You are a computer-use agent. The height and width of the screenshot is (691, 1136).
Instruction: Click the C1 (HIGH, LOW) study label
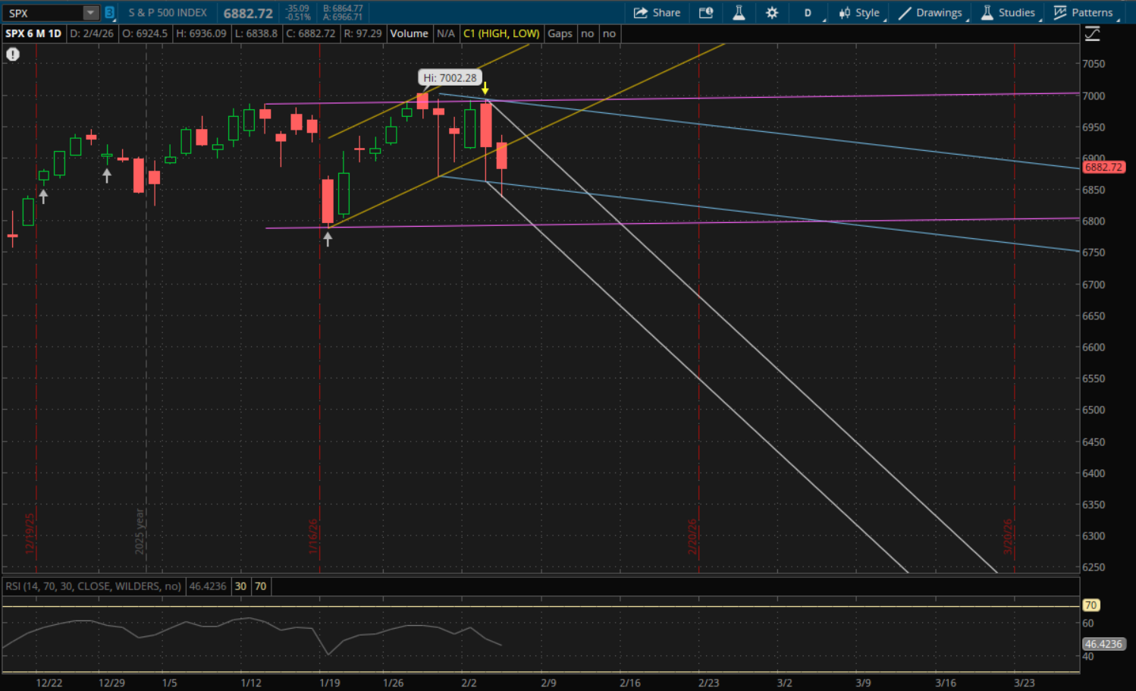(501, 33)
